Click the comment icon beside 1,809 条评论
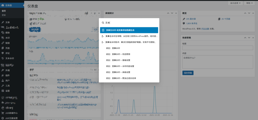Screen dimensions: 258x120 click(184, 23)
